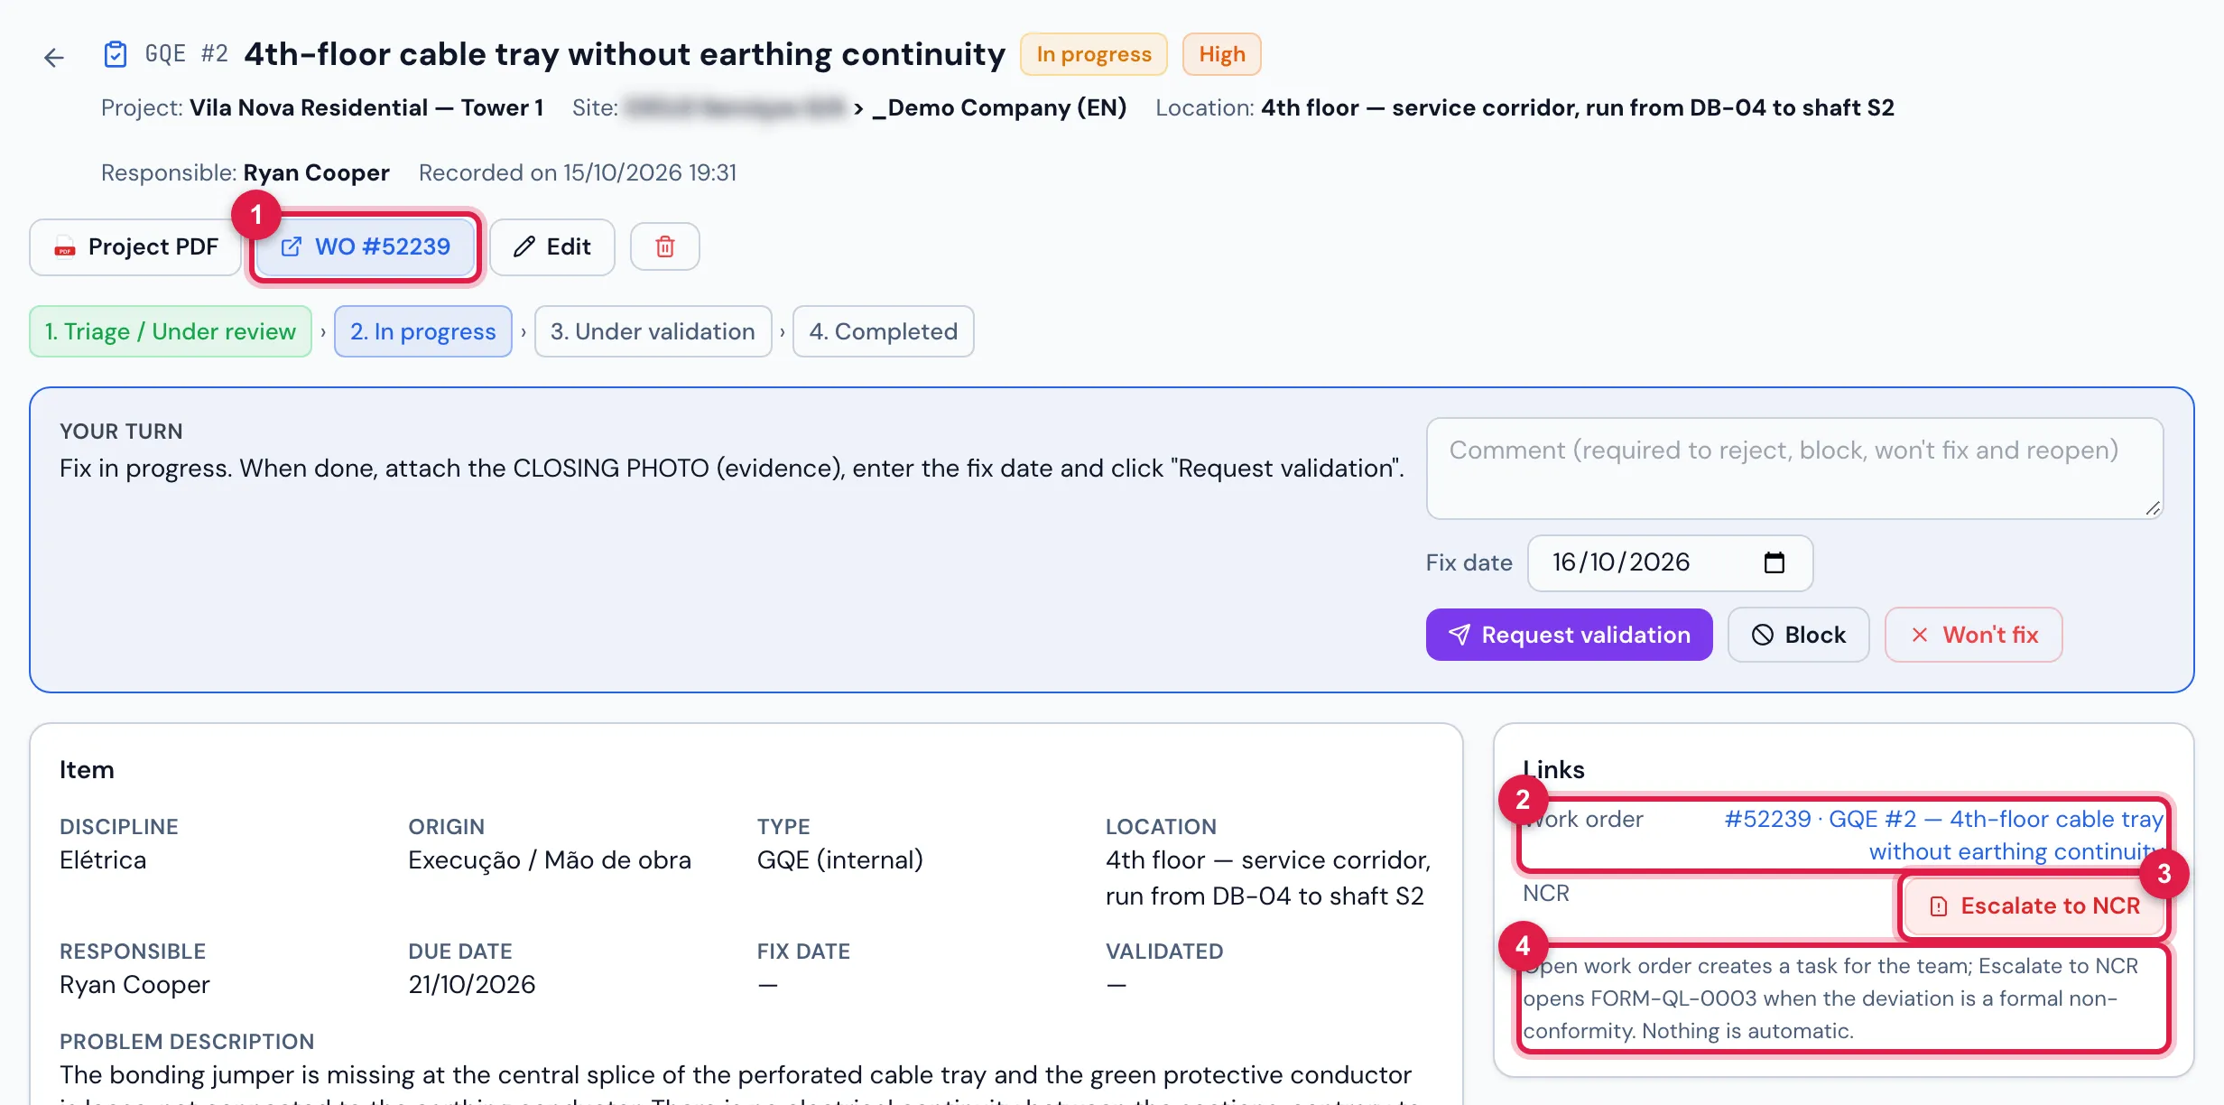This screenshot has height=1105, width=2224.
Task: Click discipline value Elétrica
Action: point(103,860)
